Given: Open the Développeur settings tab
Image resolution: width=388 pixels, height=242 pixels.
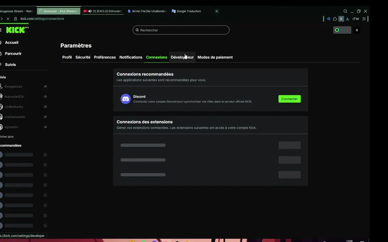Looking at the screenshot, I should (x=182, y=57).
